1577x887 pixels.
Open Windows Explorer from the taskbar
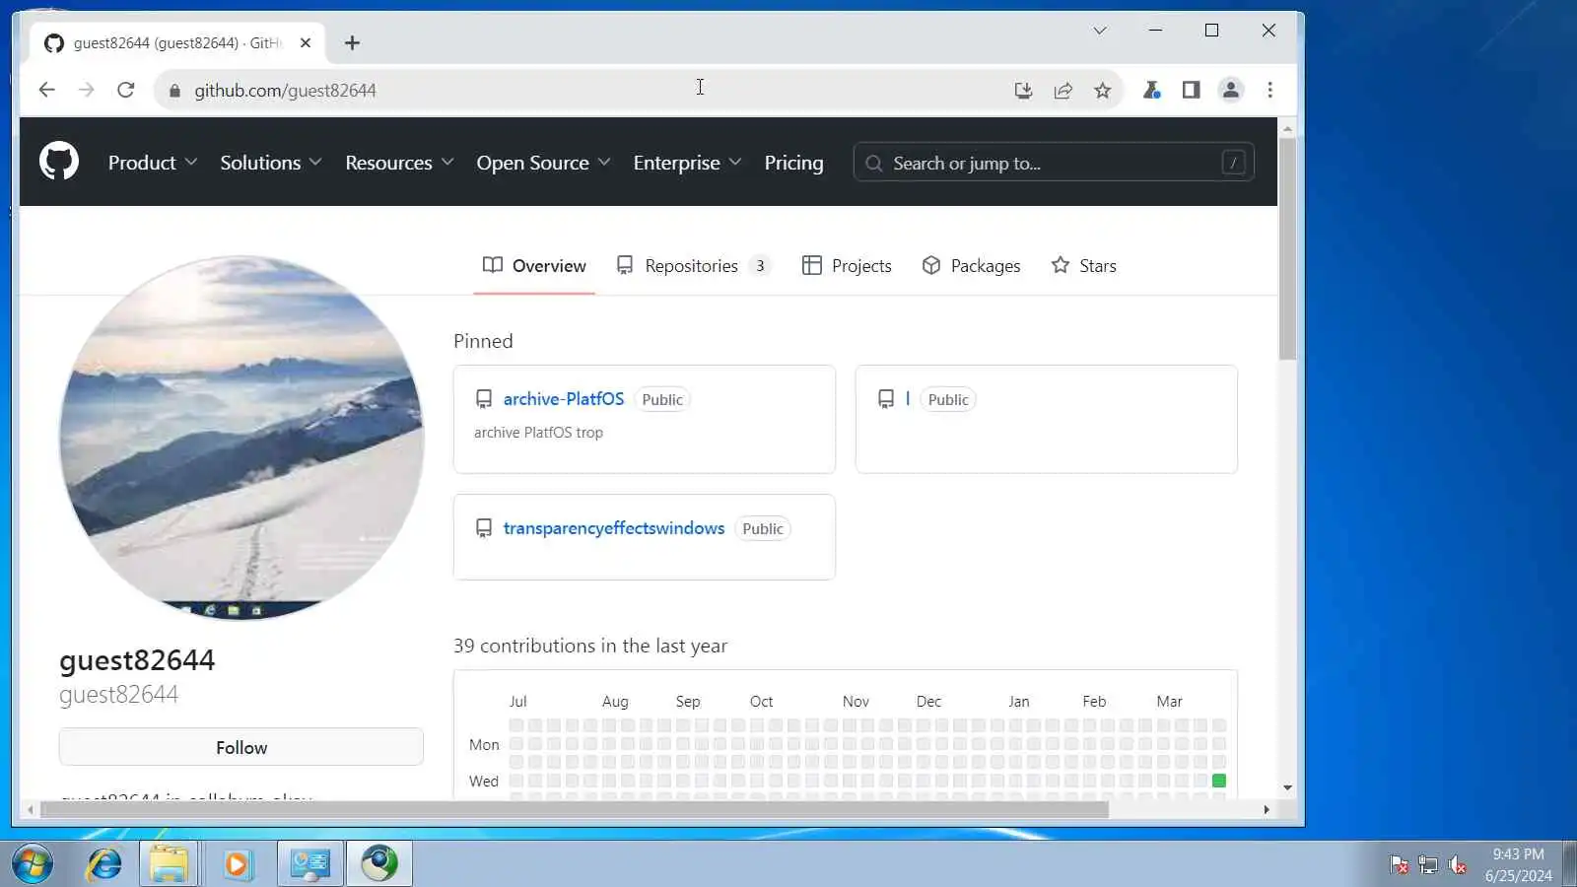(169, 864)
